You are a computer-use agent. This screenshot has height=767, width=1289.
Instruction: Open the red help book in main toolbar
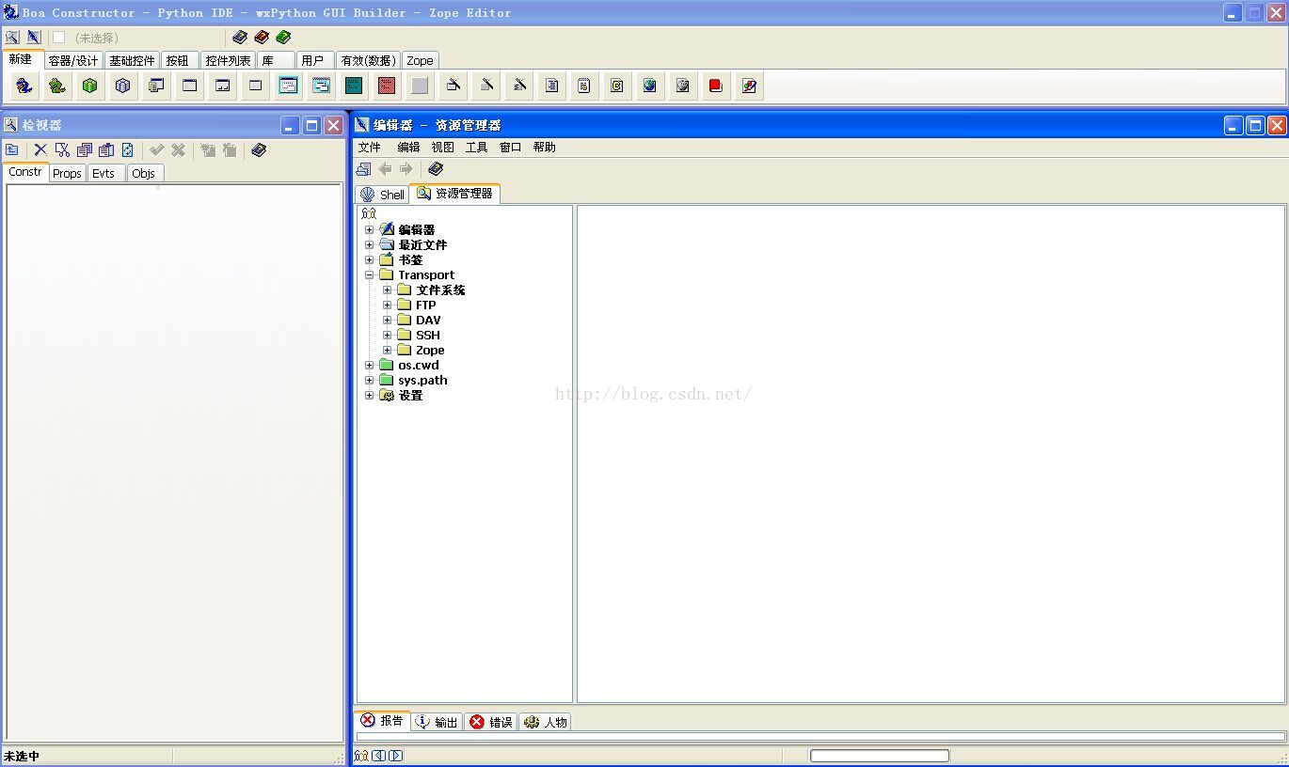[x=262, y=38]
